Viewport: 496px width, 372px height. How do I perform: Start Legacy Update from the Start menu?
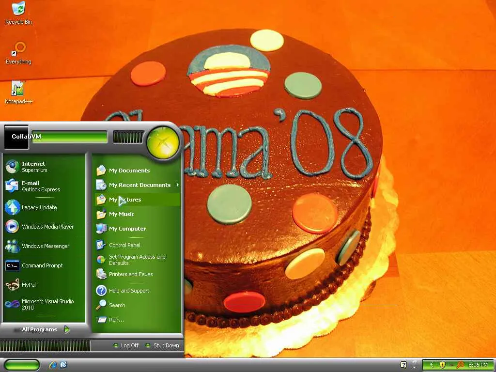point(44,207)
